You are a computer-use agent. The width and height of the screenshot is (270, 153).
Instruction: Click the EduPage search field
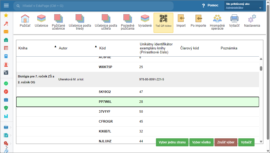tap(93, 6)
